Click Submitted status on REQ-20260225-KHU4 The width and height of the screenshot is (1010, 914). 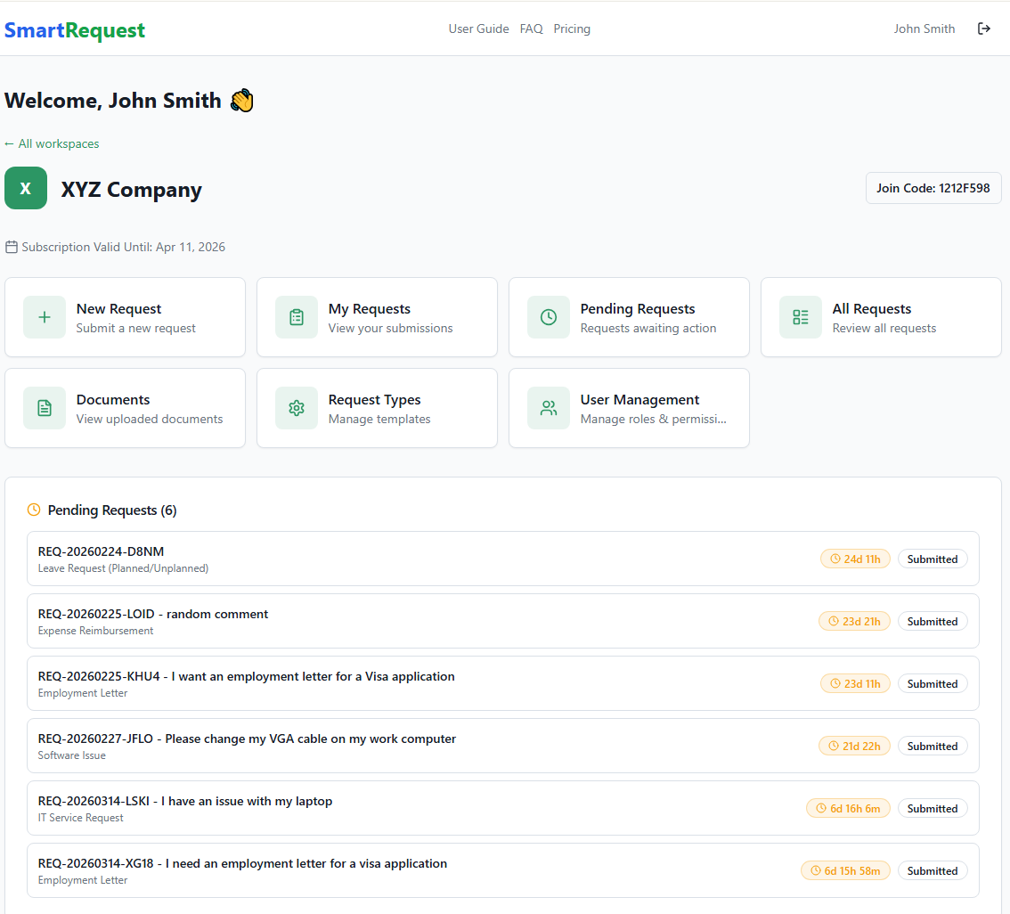pyautogui.click(x=932, y=684)
